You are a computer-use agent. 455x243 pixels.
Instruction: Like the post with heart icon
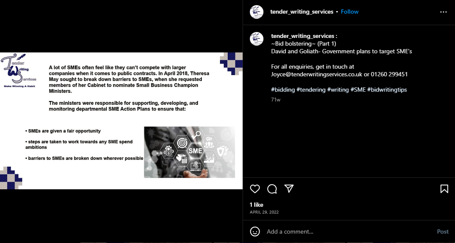point(255,189)
